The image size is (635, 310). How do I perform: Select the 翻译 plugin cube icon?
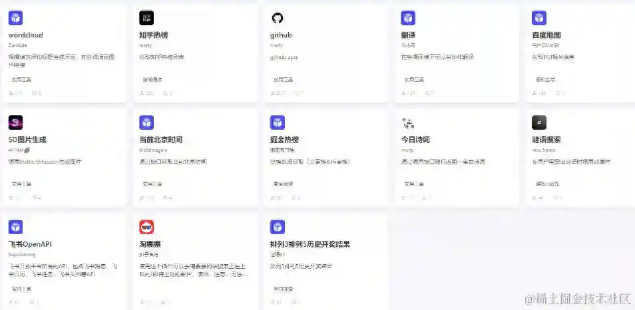(408, 18)
